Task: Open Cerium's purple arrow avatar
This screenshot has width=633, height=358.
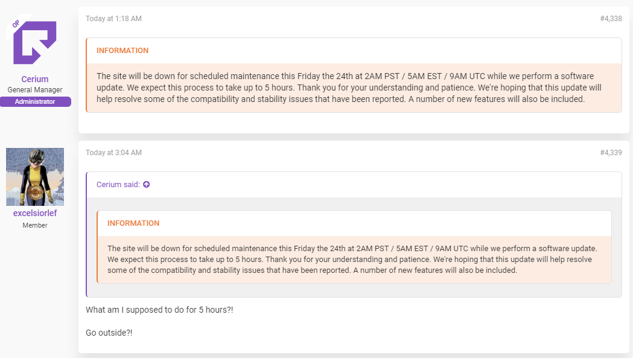Action: [35, 43]
